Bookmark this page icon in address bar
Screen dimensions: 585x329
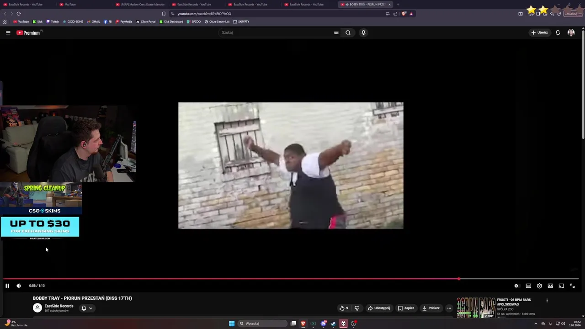[164, 14]
